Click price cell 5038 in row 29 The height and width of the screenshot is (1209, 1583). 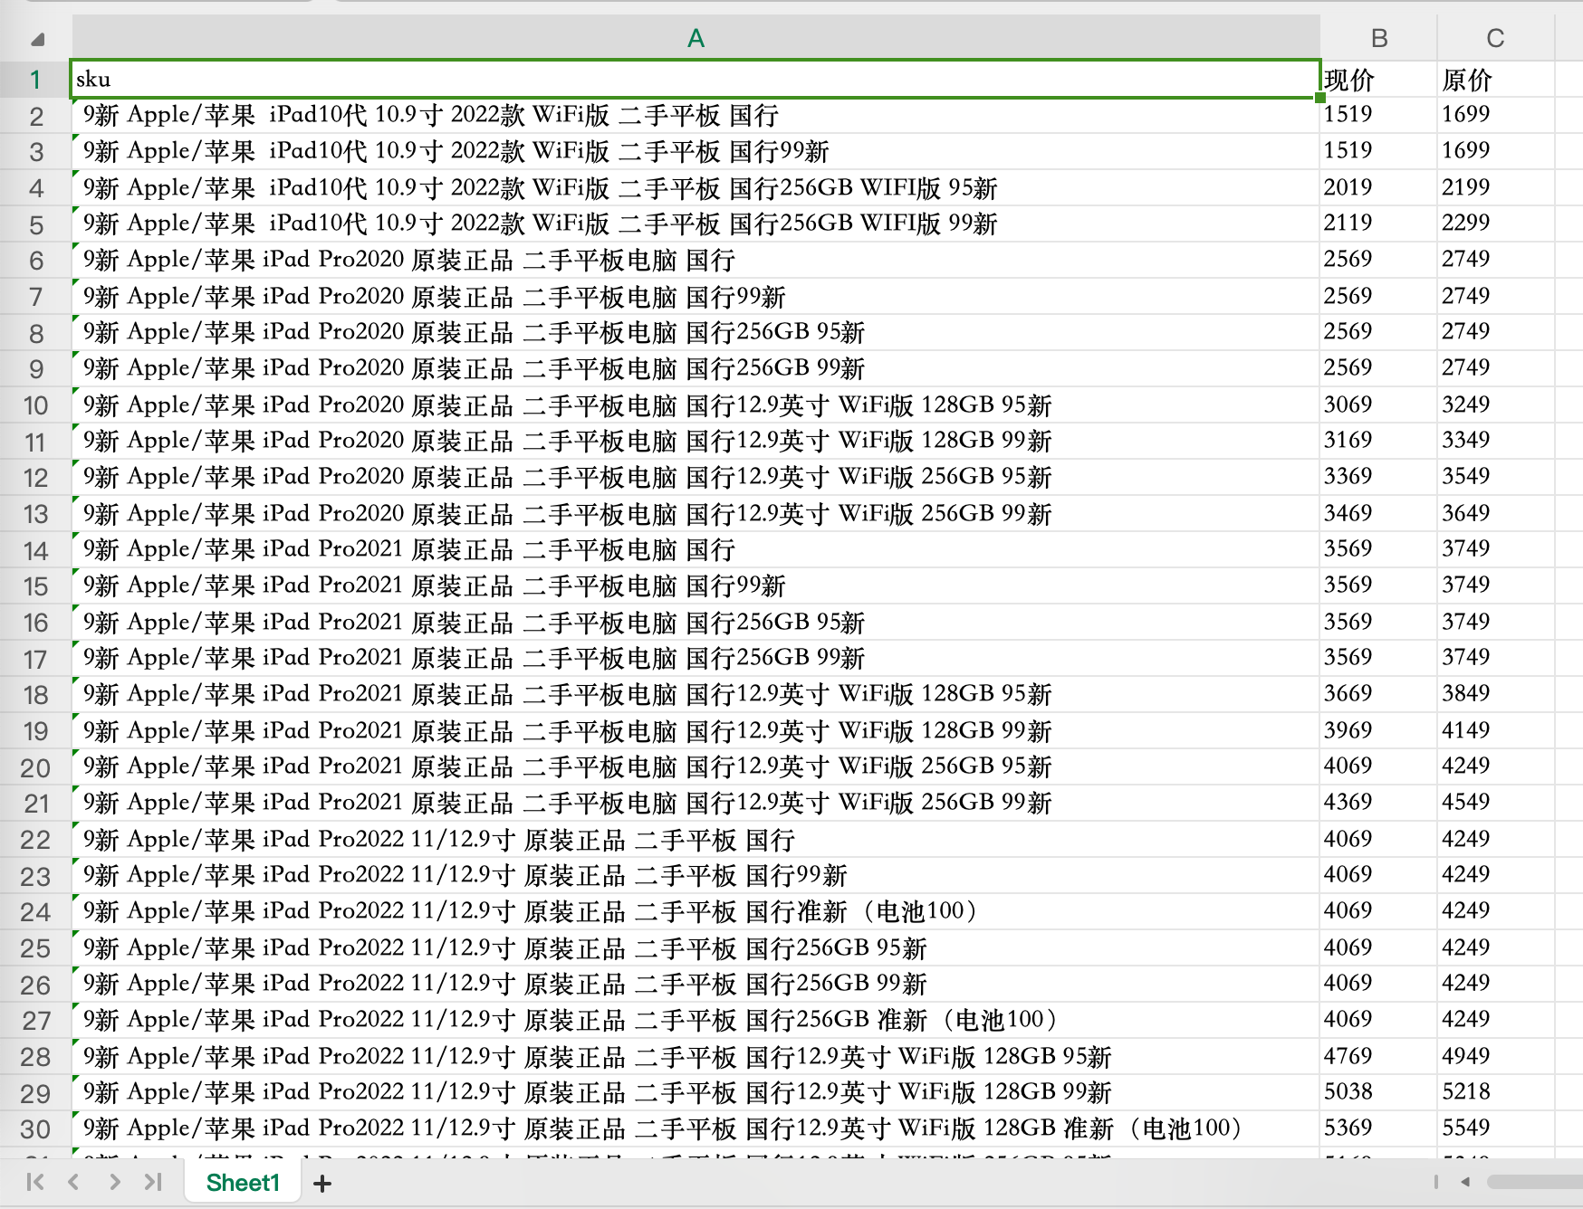point(1377,1092)
